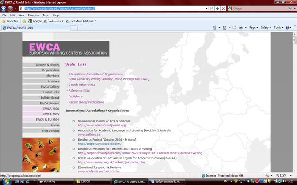Viewport: 297px width, 185px height.
Task: Click the Show Desktop quick launch icon
Action: 17,181
